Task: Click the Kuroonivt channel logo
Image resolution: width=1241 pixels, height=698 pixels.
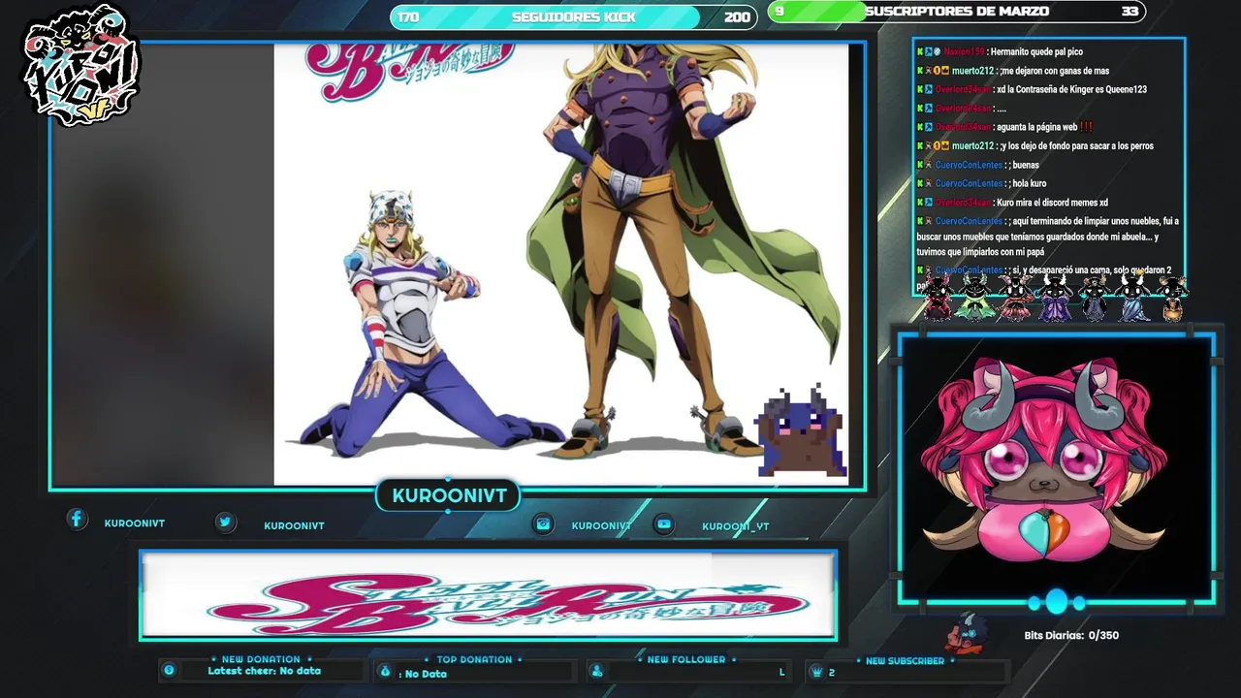Action: (x=82, y=66)
